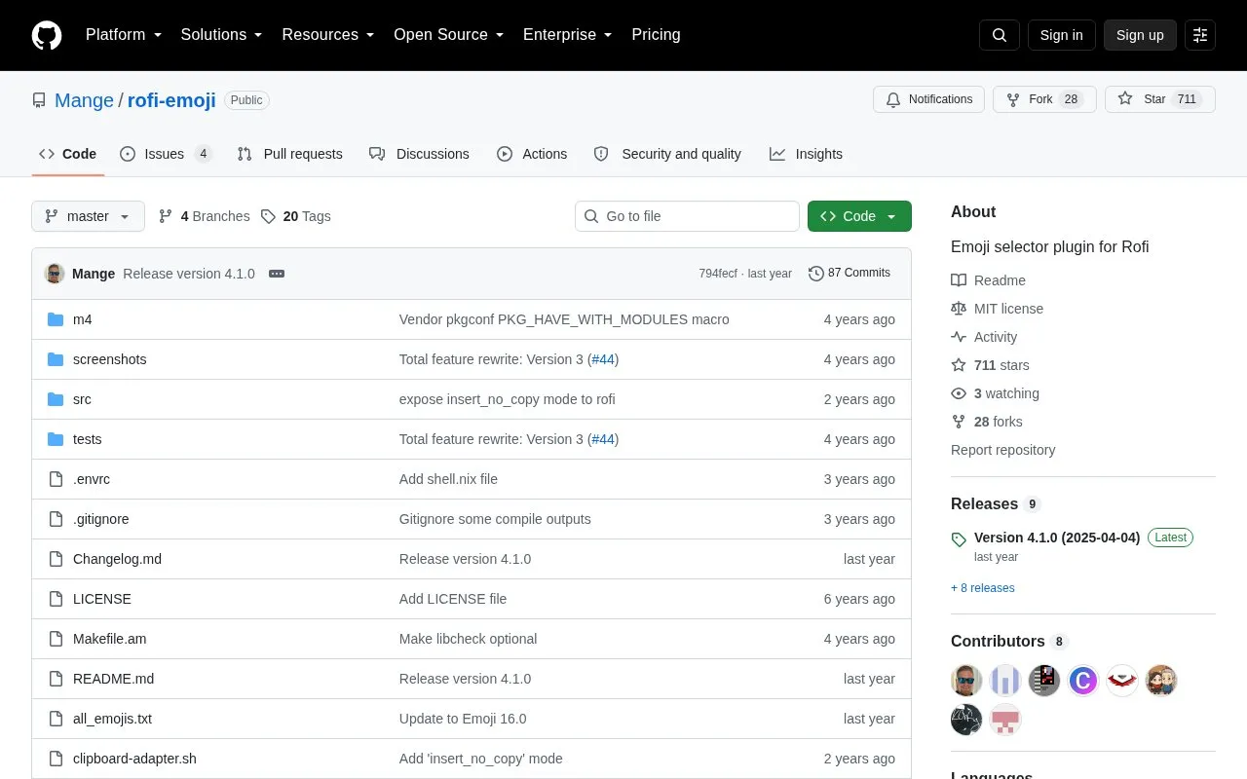Open the master branch selector

tap(88, 216)
